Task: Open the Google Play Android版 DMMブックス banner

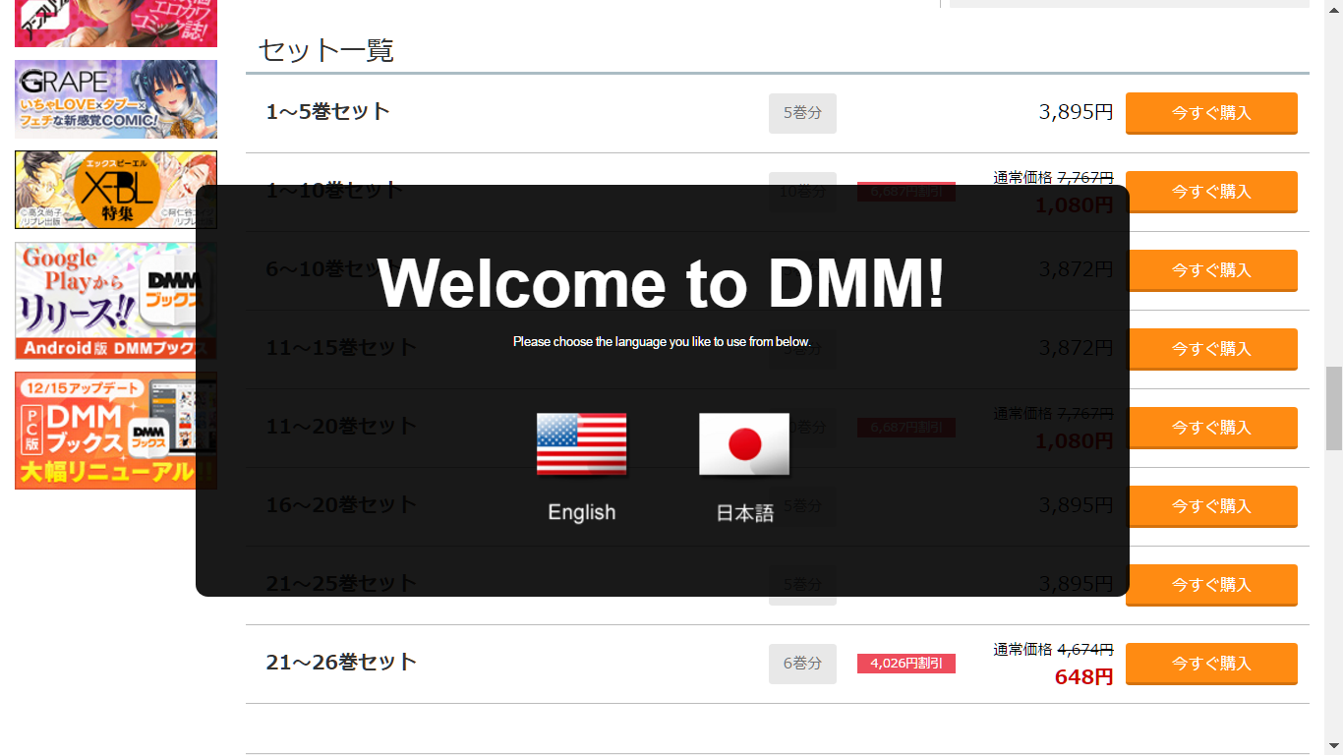Action: click(116, 301)
